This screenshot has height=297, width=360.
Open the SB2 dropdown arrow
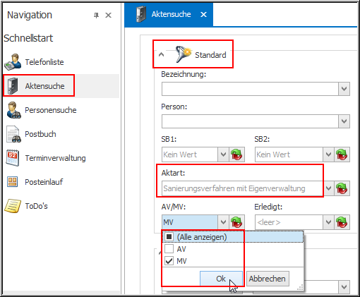[328, 154]
